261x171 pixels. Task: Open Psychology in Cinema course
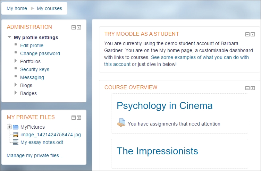[x=165, y=106]
